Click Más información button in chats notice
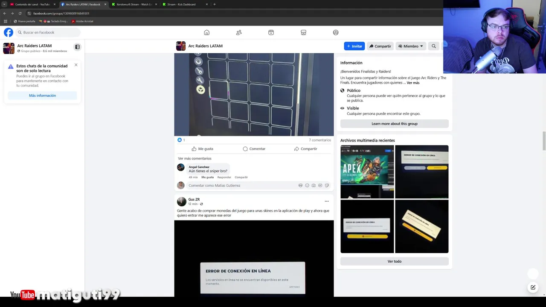 click(42, 96)
